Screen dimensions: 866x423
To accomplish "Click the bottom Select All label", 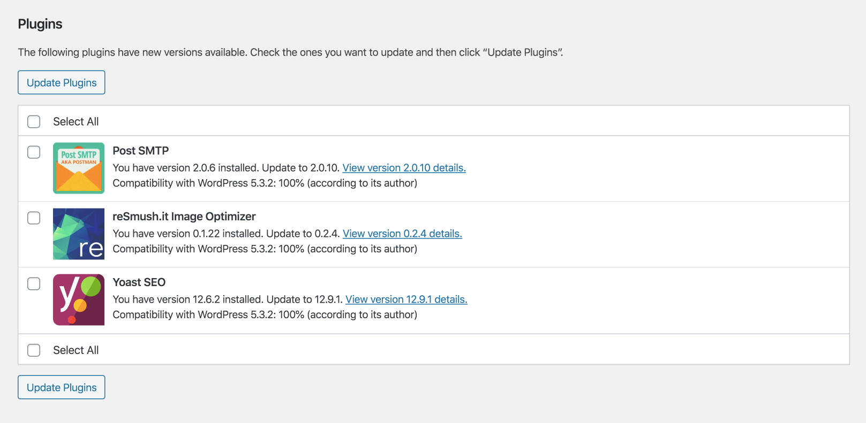I will [x=76, y=350].
